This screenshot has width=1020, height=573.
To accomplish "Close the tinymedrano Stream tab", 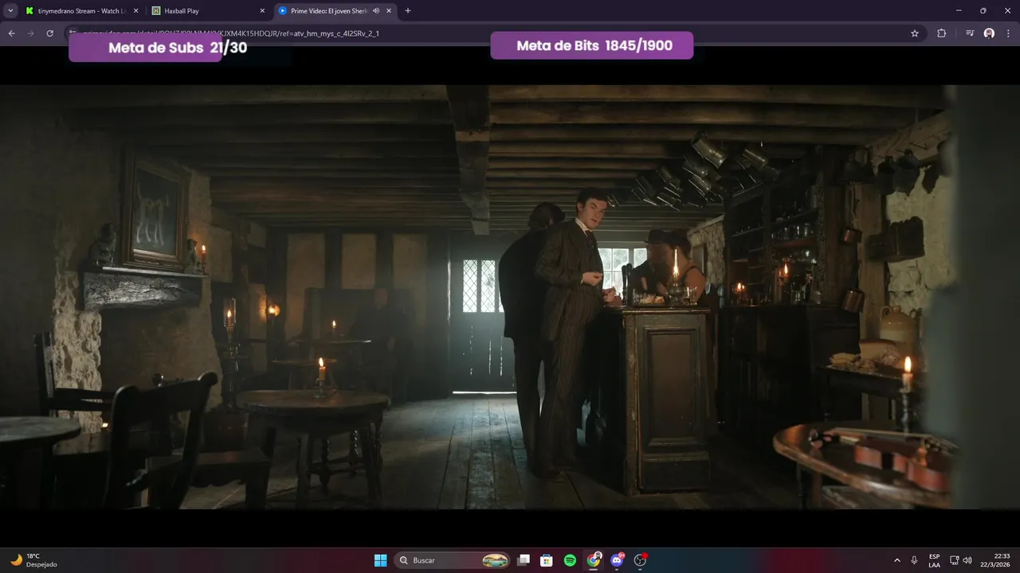I will point(135,11).
